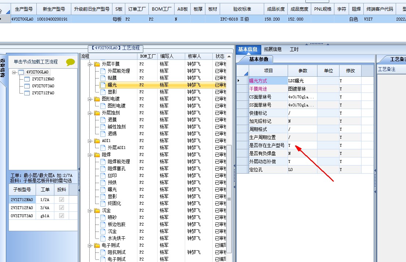Viewport: 406px width, 262px height.
Task: Click the 参数 column header
Action: 302,70
